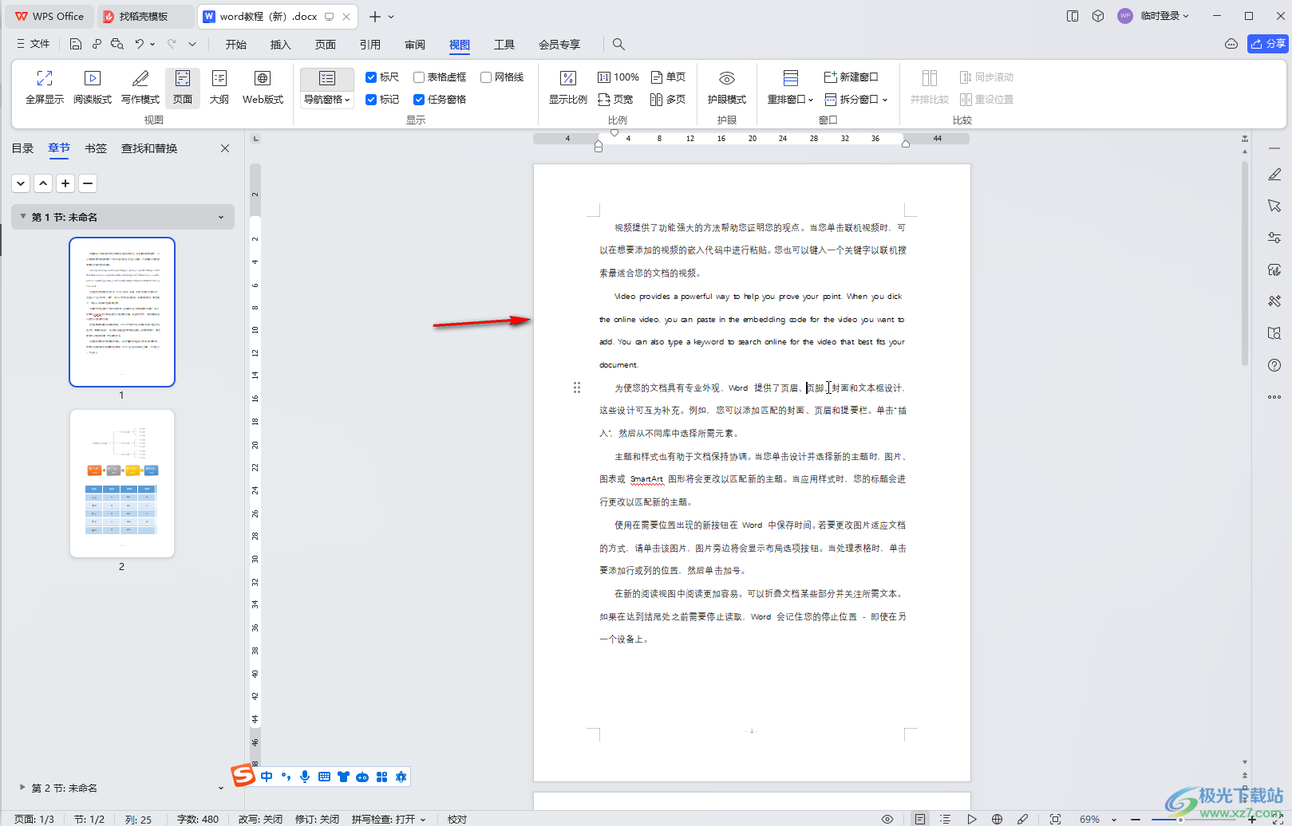Open undo history dropdown arrow
Viewport: 1292px width, 826px height.
click(152, 45)
